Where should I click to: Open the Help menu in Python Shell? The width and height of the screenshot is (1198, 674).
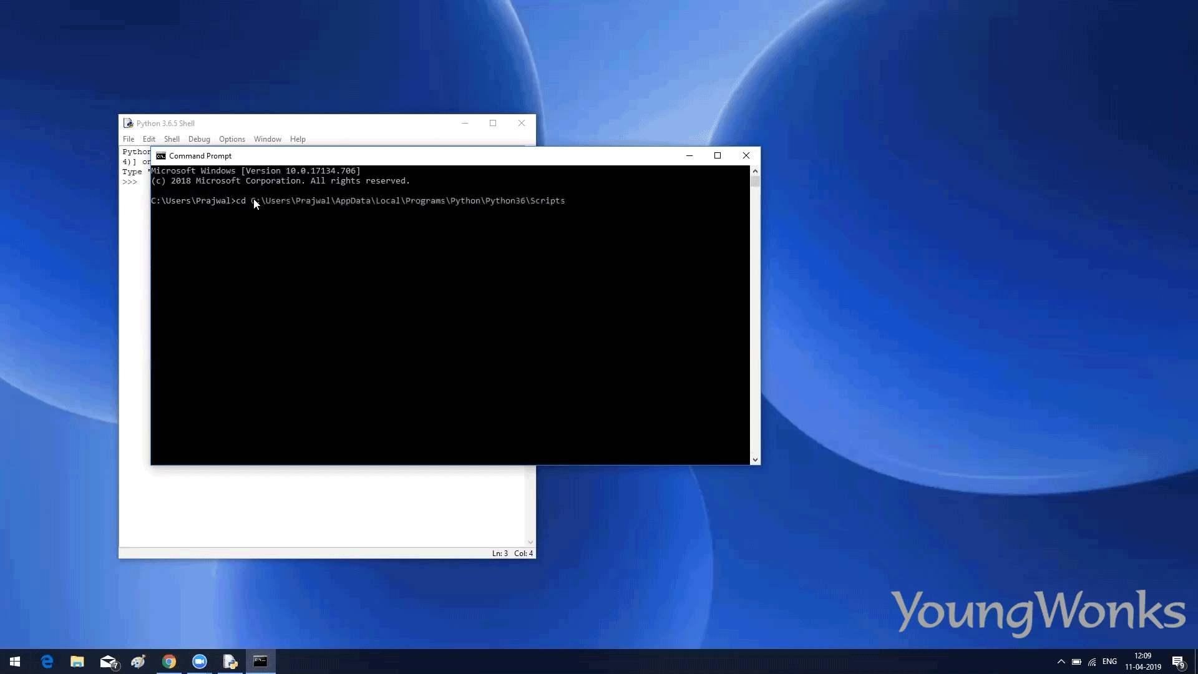(x=298, y=139)
